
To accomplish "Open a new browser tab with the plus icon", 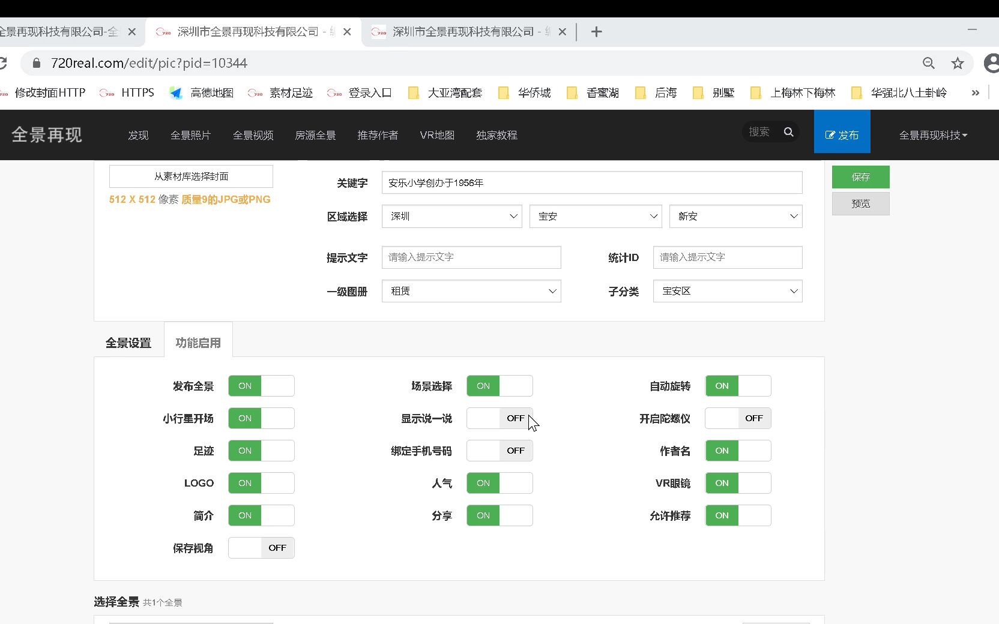I will coord(596,32).
